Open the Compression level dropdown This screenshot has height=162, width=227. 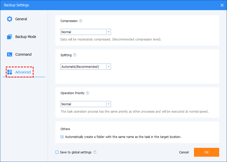(86, 32)
